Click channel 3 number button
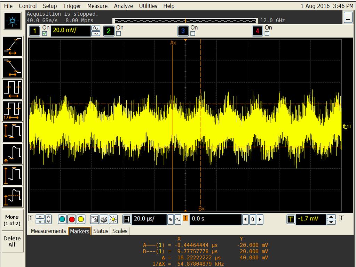This screenshot has height=267, width=356. (x=183, y=31)
